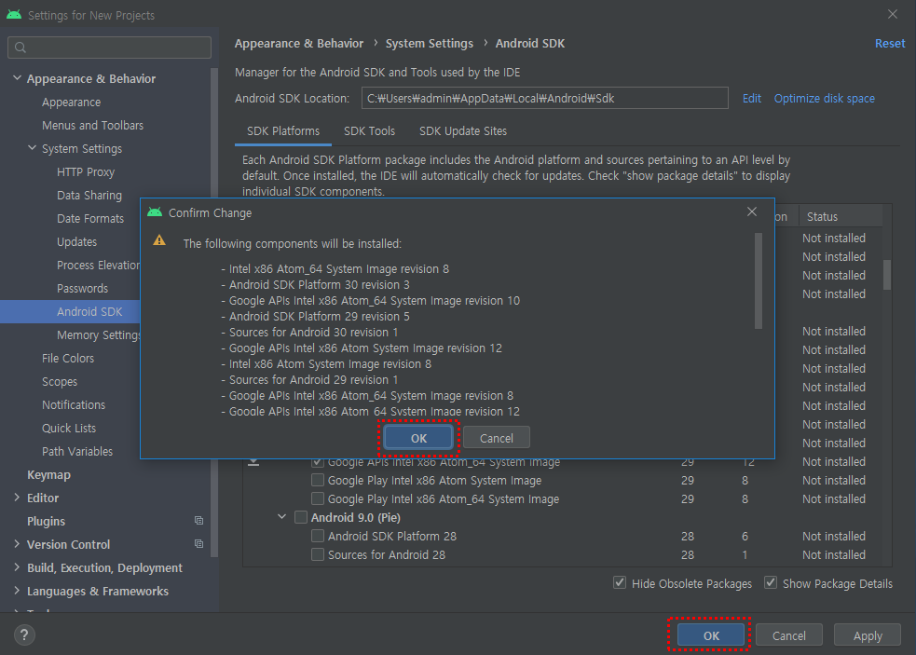Click the Apply button
916x655 pixels.
coord(868,635)
